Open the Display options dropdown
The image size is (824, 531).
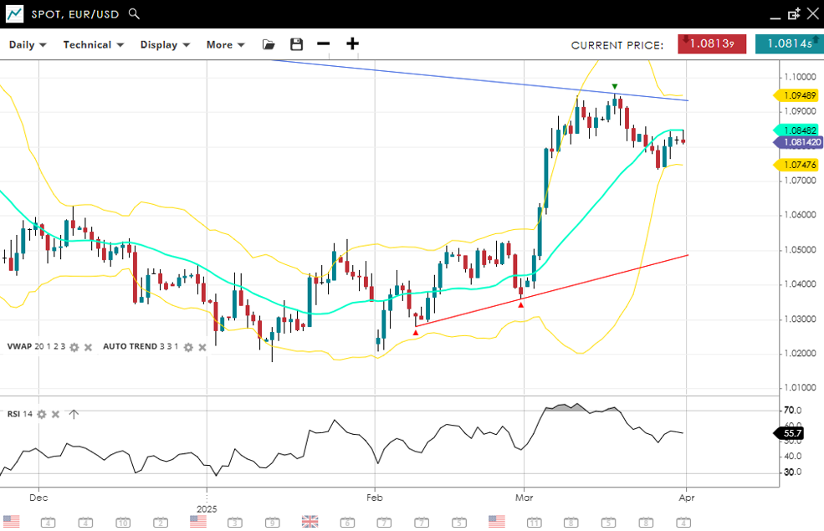tap(165, 44)
